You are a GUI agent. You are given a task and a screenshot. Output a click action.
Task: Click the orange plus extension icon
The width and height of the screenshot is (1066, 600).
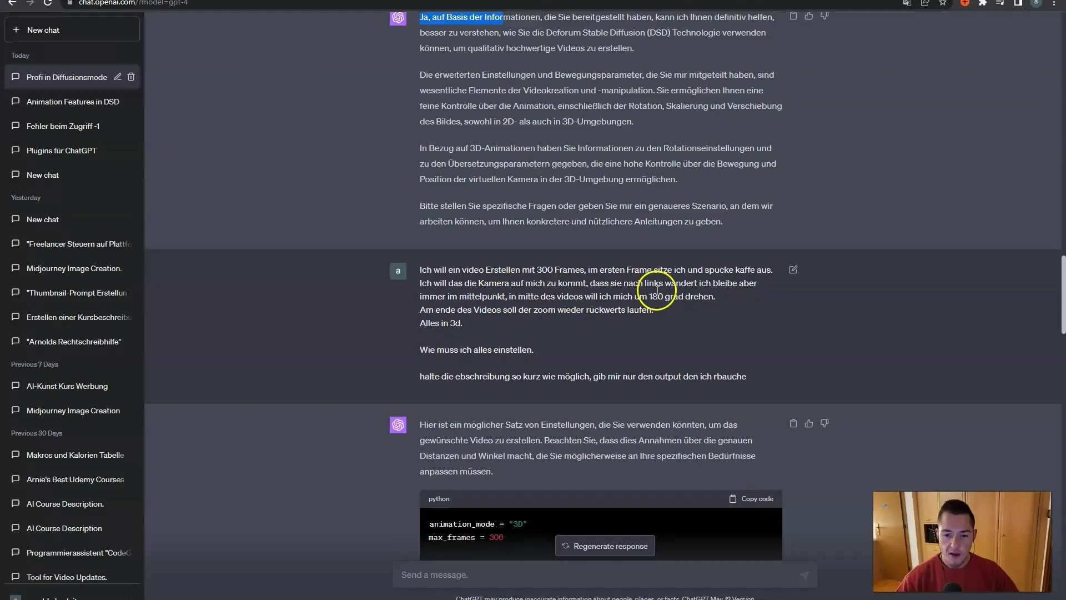965,3
